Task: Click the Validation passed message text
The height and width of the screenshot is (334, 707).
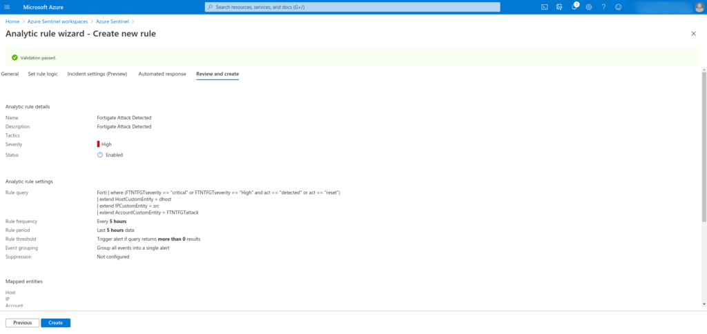Action: 39,58
